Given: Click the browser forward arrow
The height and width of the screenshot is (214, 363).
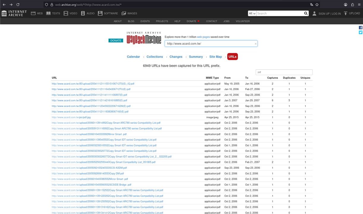Looking at the screenshot, I should click(x=11, y=5).
